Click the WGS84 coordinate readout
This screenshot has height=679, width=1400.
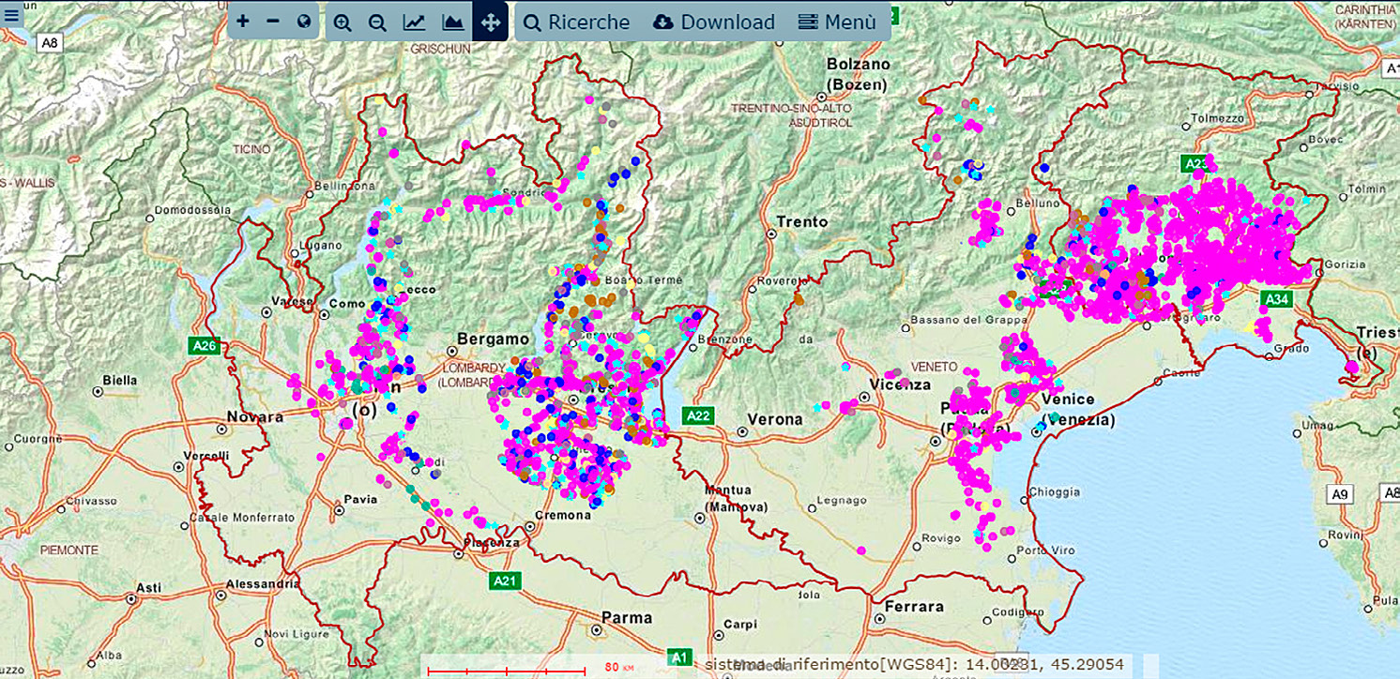click(x=915, y=664)
